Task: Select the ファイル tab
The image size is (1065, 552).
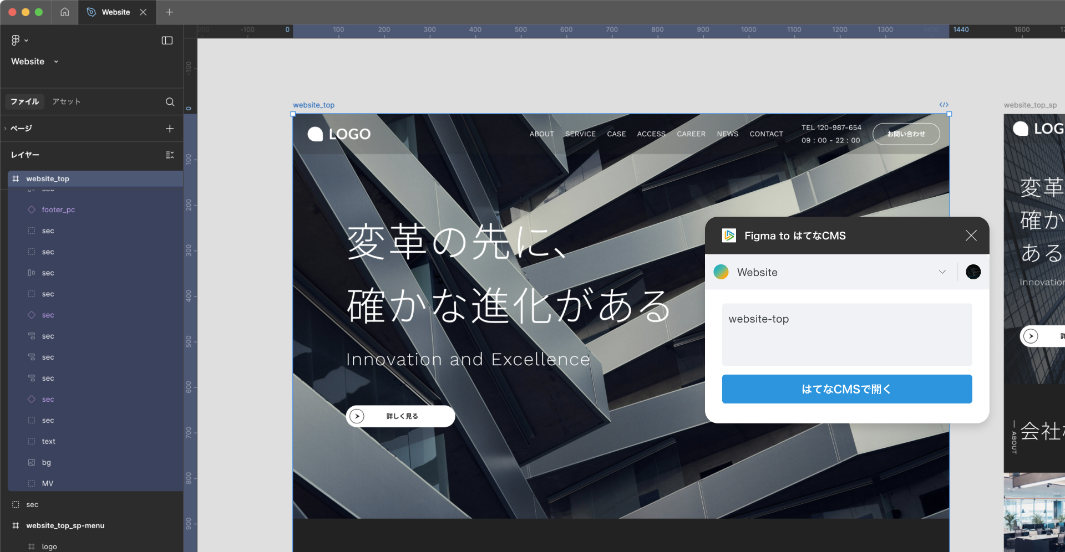Action: tap(25, 102)
